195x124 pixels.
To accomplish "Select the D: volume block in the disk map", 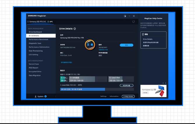I will [82, 79].
